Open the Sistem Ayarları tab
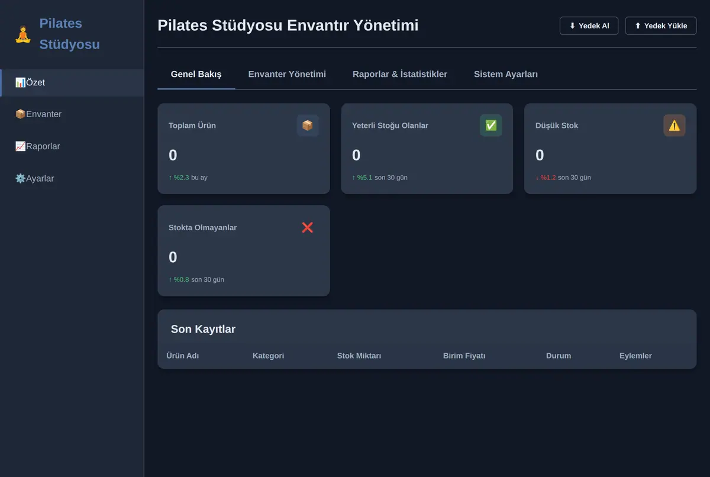Screen dimensions: 710x477 506,74
